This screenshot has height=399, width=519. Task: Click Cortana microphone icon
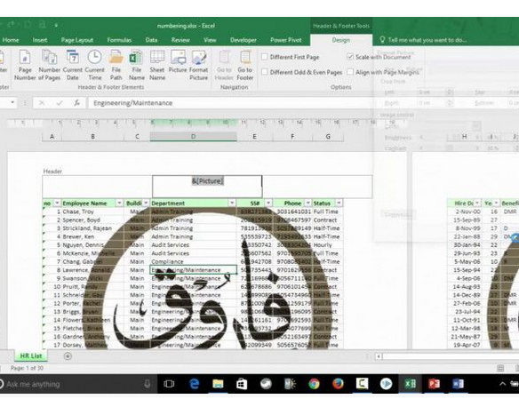tap(148, 384)
